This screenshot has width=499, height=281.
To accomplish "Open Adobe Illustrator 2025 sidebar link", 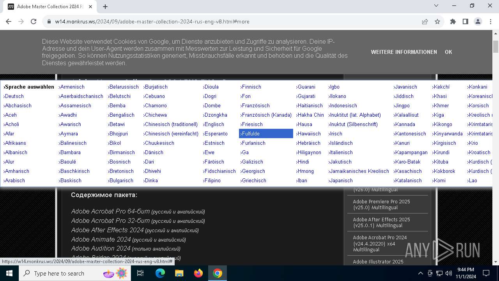I will pyautogui.click(x=378, y=261).
